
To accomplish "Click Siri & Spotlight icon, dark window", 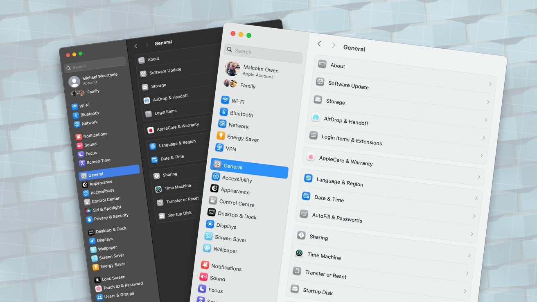I will [x=88, y=211].
